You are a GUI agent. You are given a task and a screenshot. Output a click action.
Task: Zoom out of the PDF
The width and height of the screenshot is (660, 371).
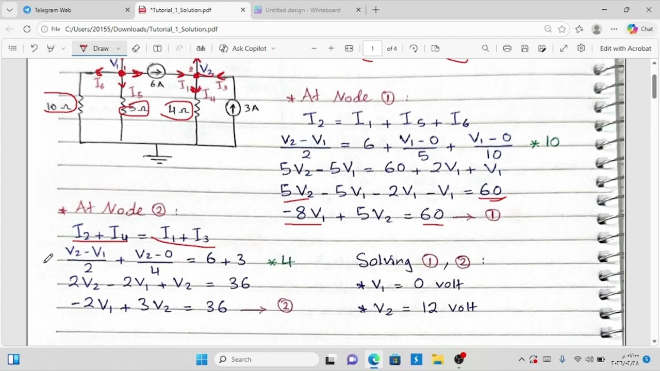pos(313,48)
